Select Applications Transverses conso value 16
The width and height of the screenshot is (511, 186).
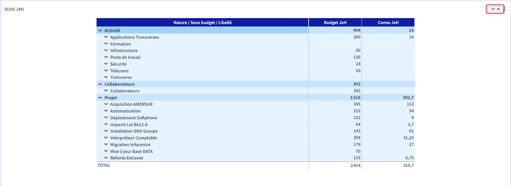411,37
